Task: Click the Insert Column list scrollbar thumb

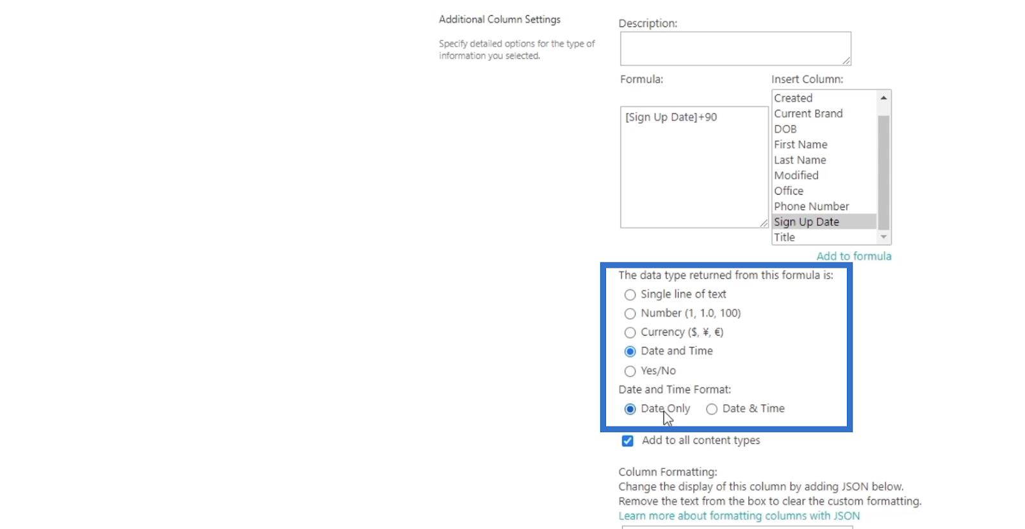Action: point(884,172)
